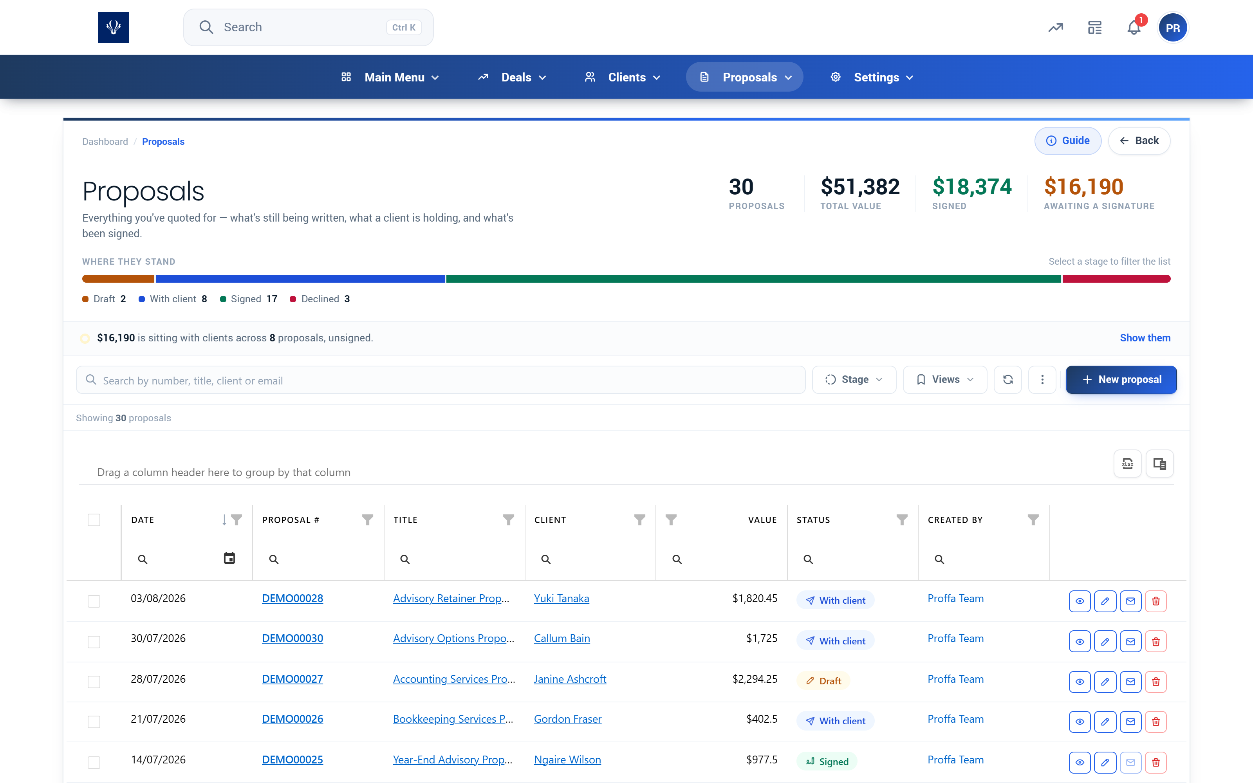Click the Show them link
Image resolution: width=1253 pixels, height=783 pixels.
[1145, 337]
